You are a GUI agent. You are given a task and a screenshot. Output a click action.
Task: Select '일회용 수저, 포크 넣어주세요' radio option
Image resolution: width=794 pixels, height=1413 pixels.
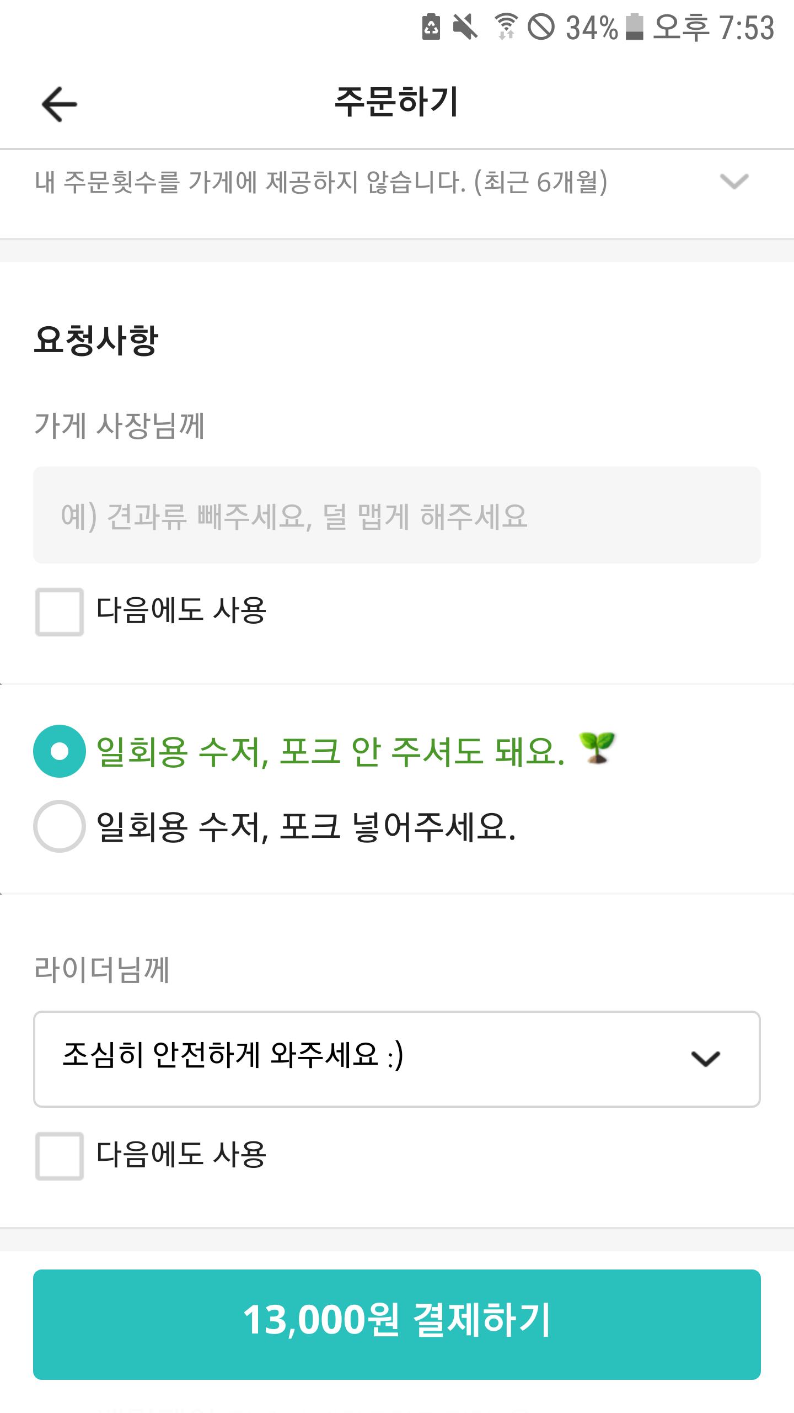pos(60,826)
